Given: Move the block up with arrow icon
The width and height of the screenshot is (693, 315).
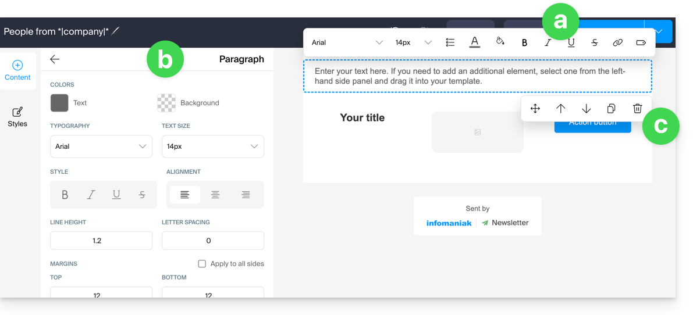Looking at the screenshot, I should (x=560, y=109).
